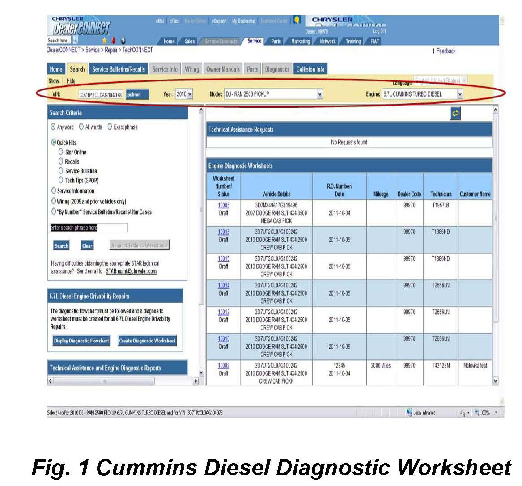Viewport: 522px width, 486px height.
Task: Click the STARmgmt@chrysler.com email link
Action: click(131, 271)
